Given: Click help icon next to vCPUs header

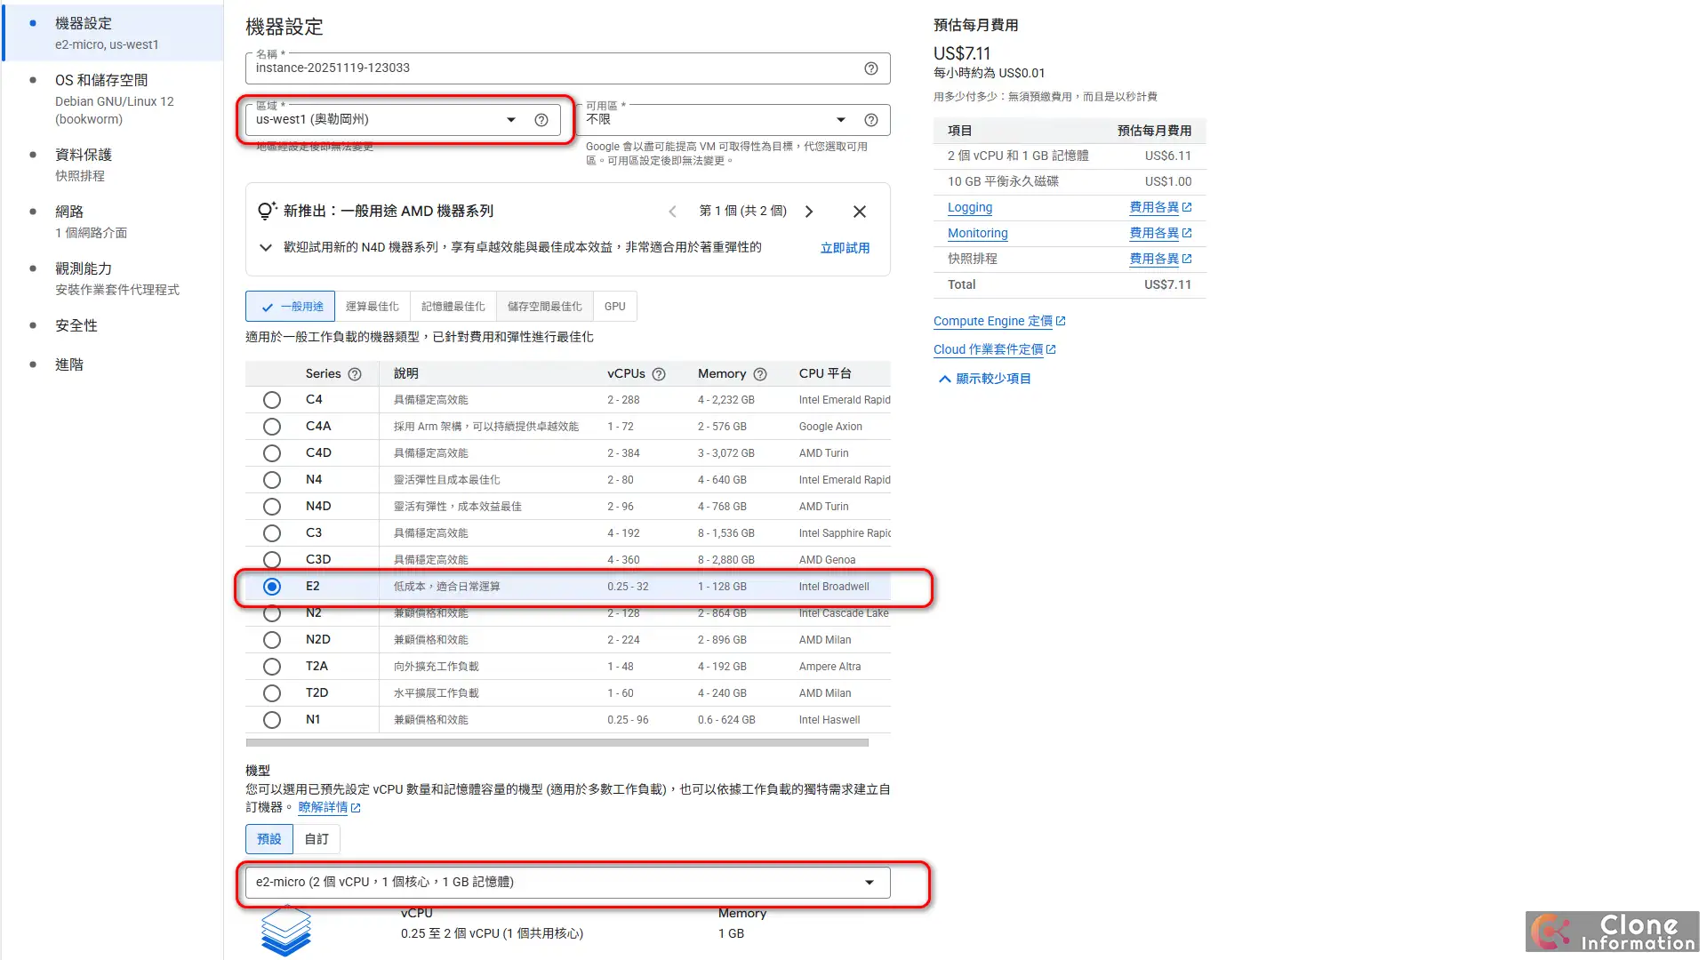Looking at the screenshot, I should (x=659, y=374).
